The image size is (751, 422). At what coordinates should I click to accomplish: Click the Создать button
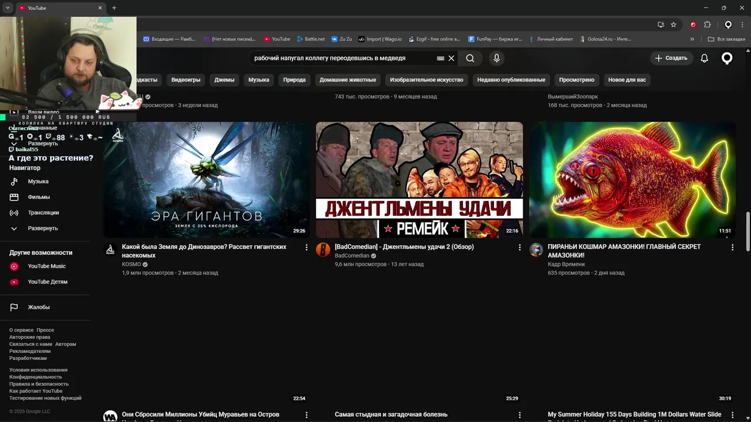pyautogui.click(x=671, y=58)
